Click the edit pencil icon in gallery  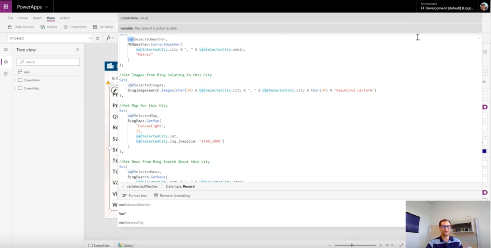pos(115,90)
